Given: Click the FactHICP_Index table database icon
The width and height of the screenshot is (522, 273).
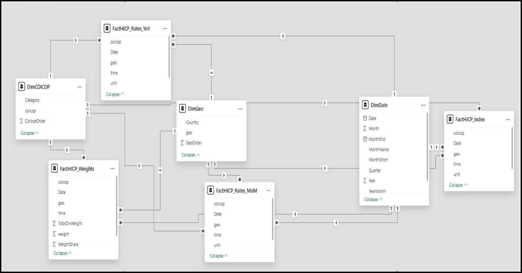Looking at the screenshot, I should 450,119.
